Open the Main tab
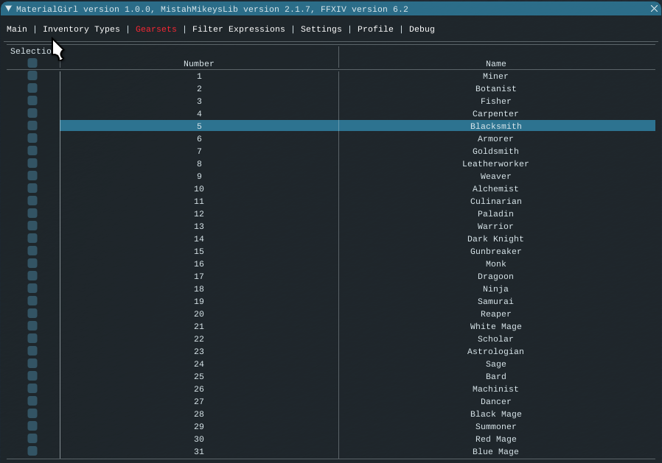 (x=17, y=29)
